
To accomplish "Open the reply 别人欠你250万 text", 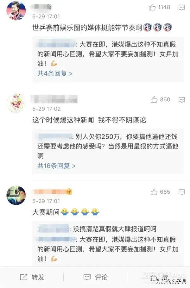I will coord(108,147).
